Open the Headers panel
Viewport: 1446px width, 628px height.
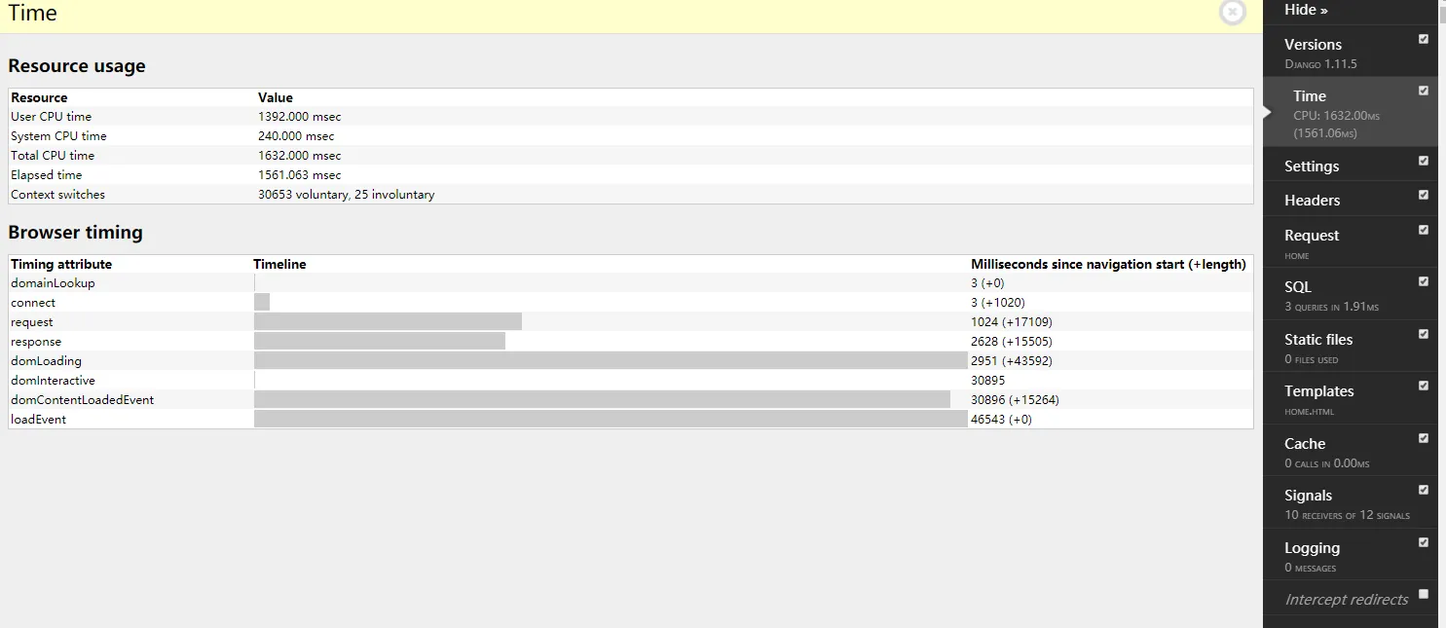coord(1312,201)
